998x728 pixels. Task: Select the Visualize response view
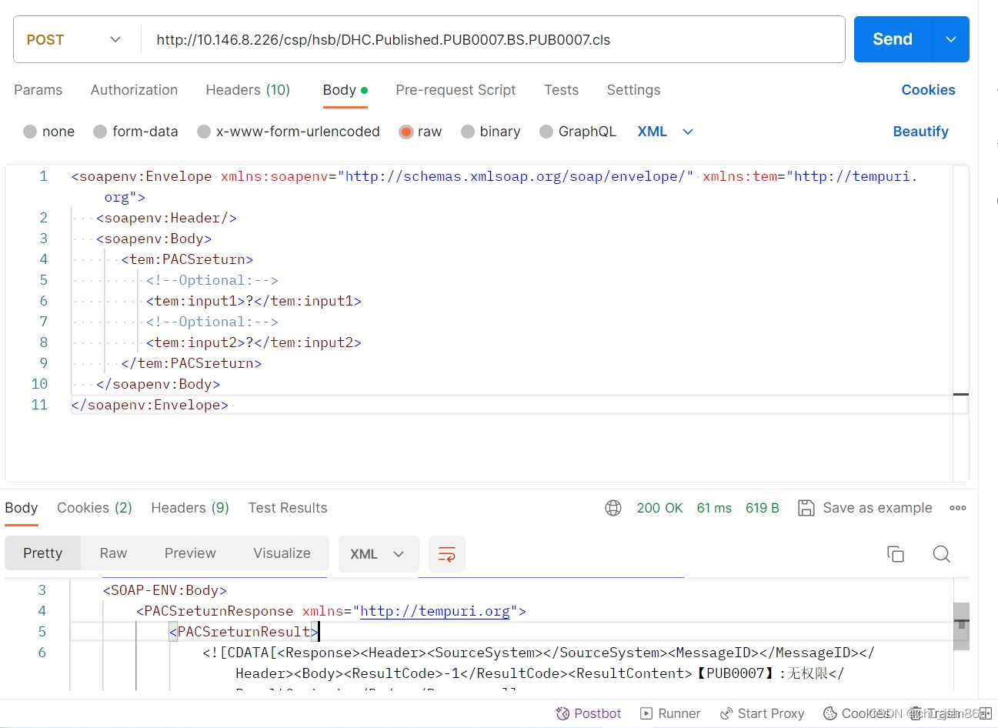282,553
